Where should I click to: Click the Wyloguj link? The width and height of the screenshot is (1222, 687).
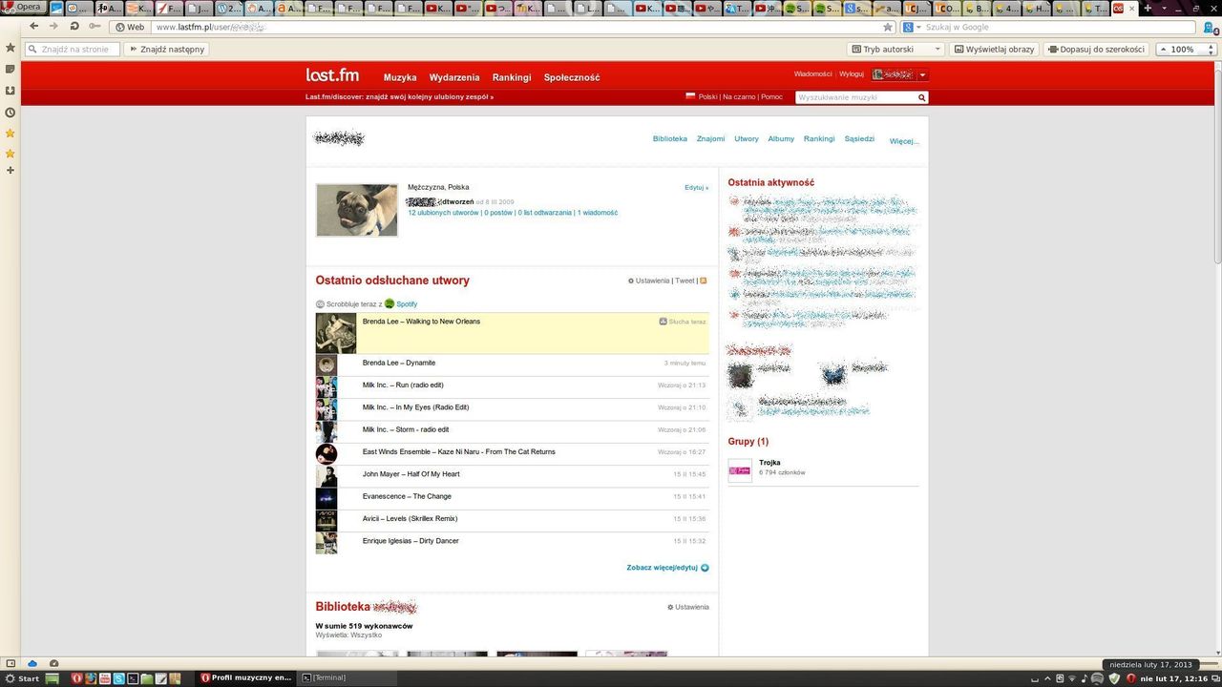point(852,74)
